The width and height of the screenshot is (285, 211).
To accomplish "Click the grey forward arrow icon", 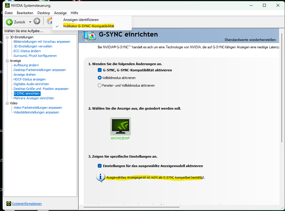I will [x=37, y=21].
